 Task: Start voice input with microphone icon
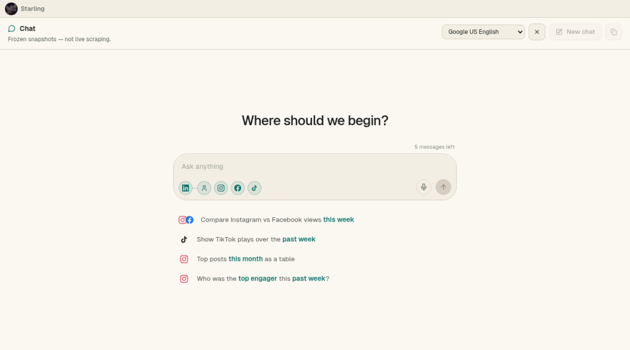click(423, 187)
